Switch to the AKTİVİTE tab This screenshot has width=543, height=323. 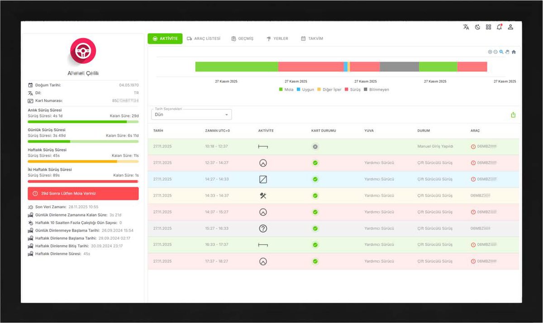tap(165, 39)
